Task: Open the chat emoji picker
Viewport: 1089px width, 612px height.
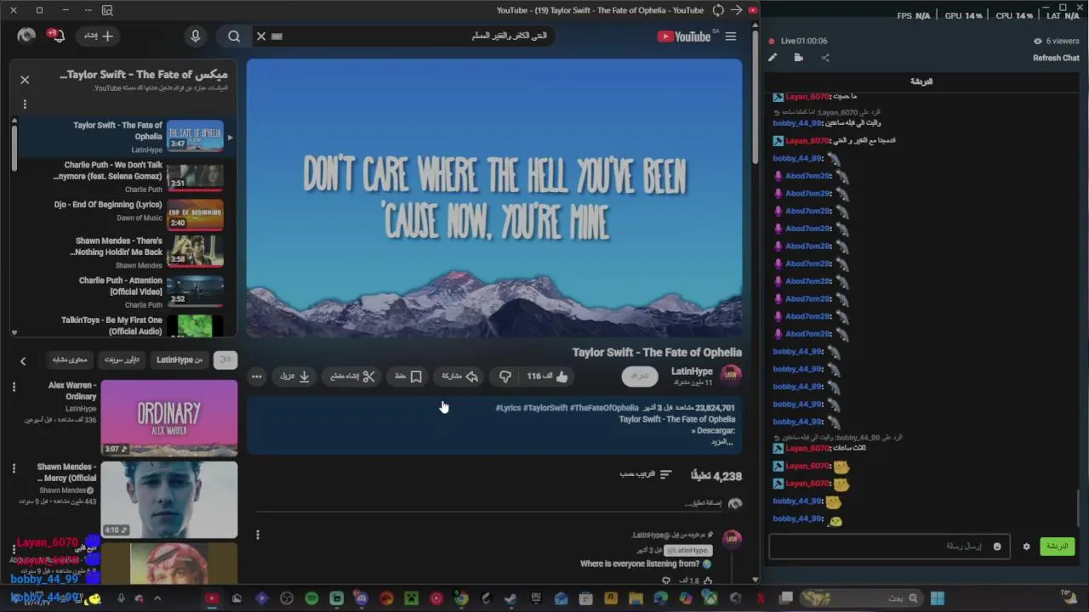Action: (x=997, y=547)
